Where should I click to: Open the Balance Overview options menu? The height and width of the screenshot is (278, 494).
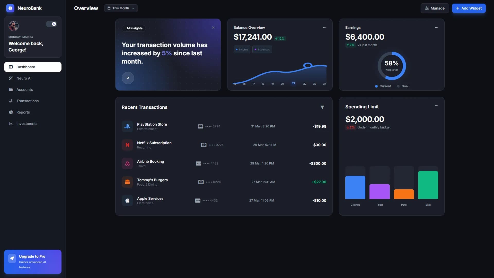[324, 27]
